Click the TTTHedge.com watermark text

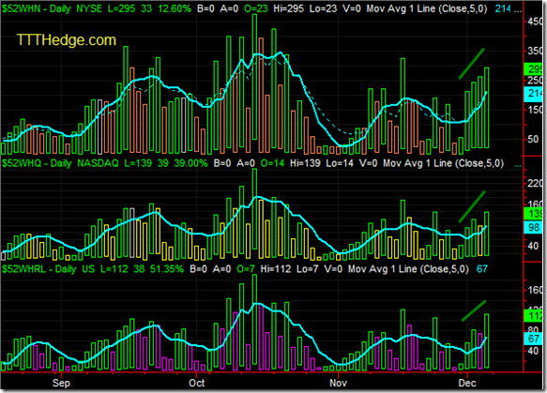tap(67, 40)
